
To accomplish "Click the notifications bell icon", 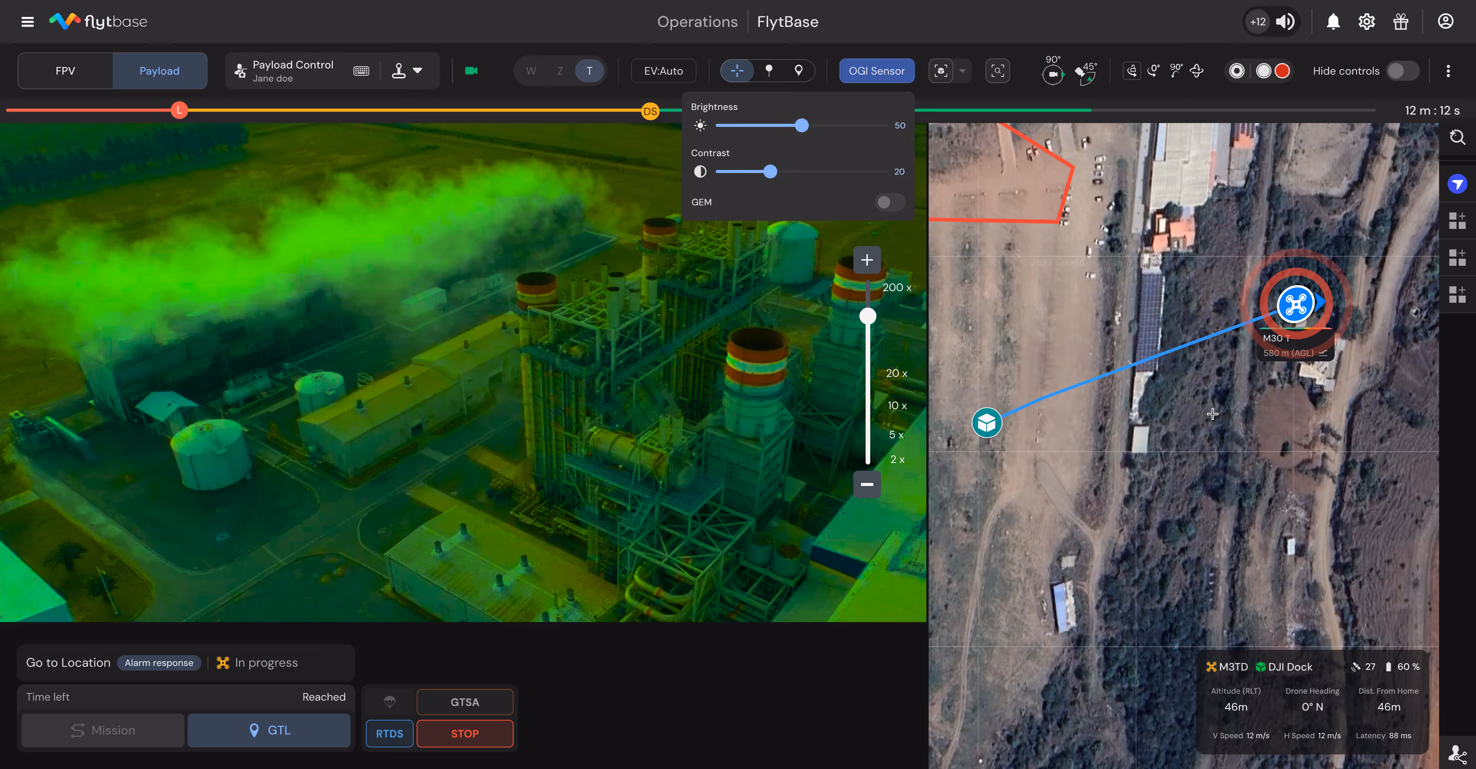I will click(1333, 22).
